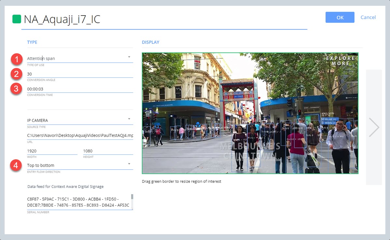Click the green status square beside the title
Screen dimensions: 390x240
click(x=17, y=19)
